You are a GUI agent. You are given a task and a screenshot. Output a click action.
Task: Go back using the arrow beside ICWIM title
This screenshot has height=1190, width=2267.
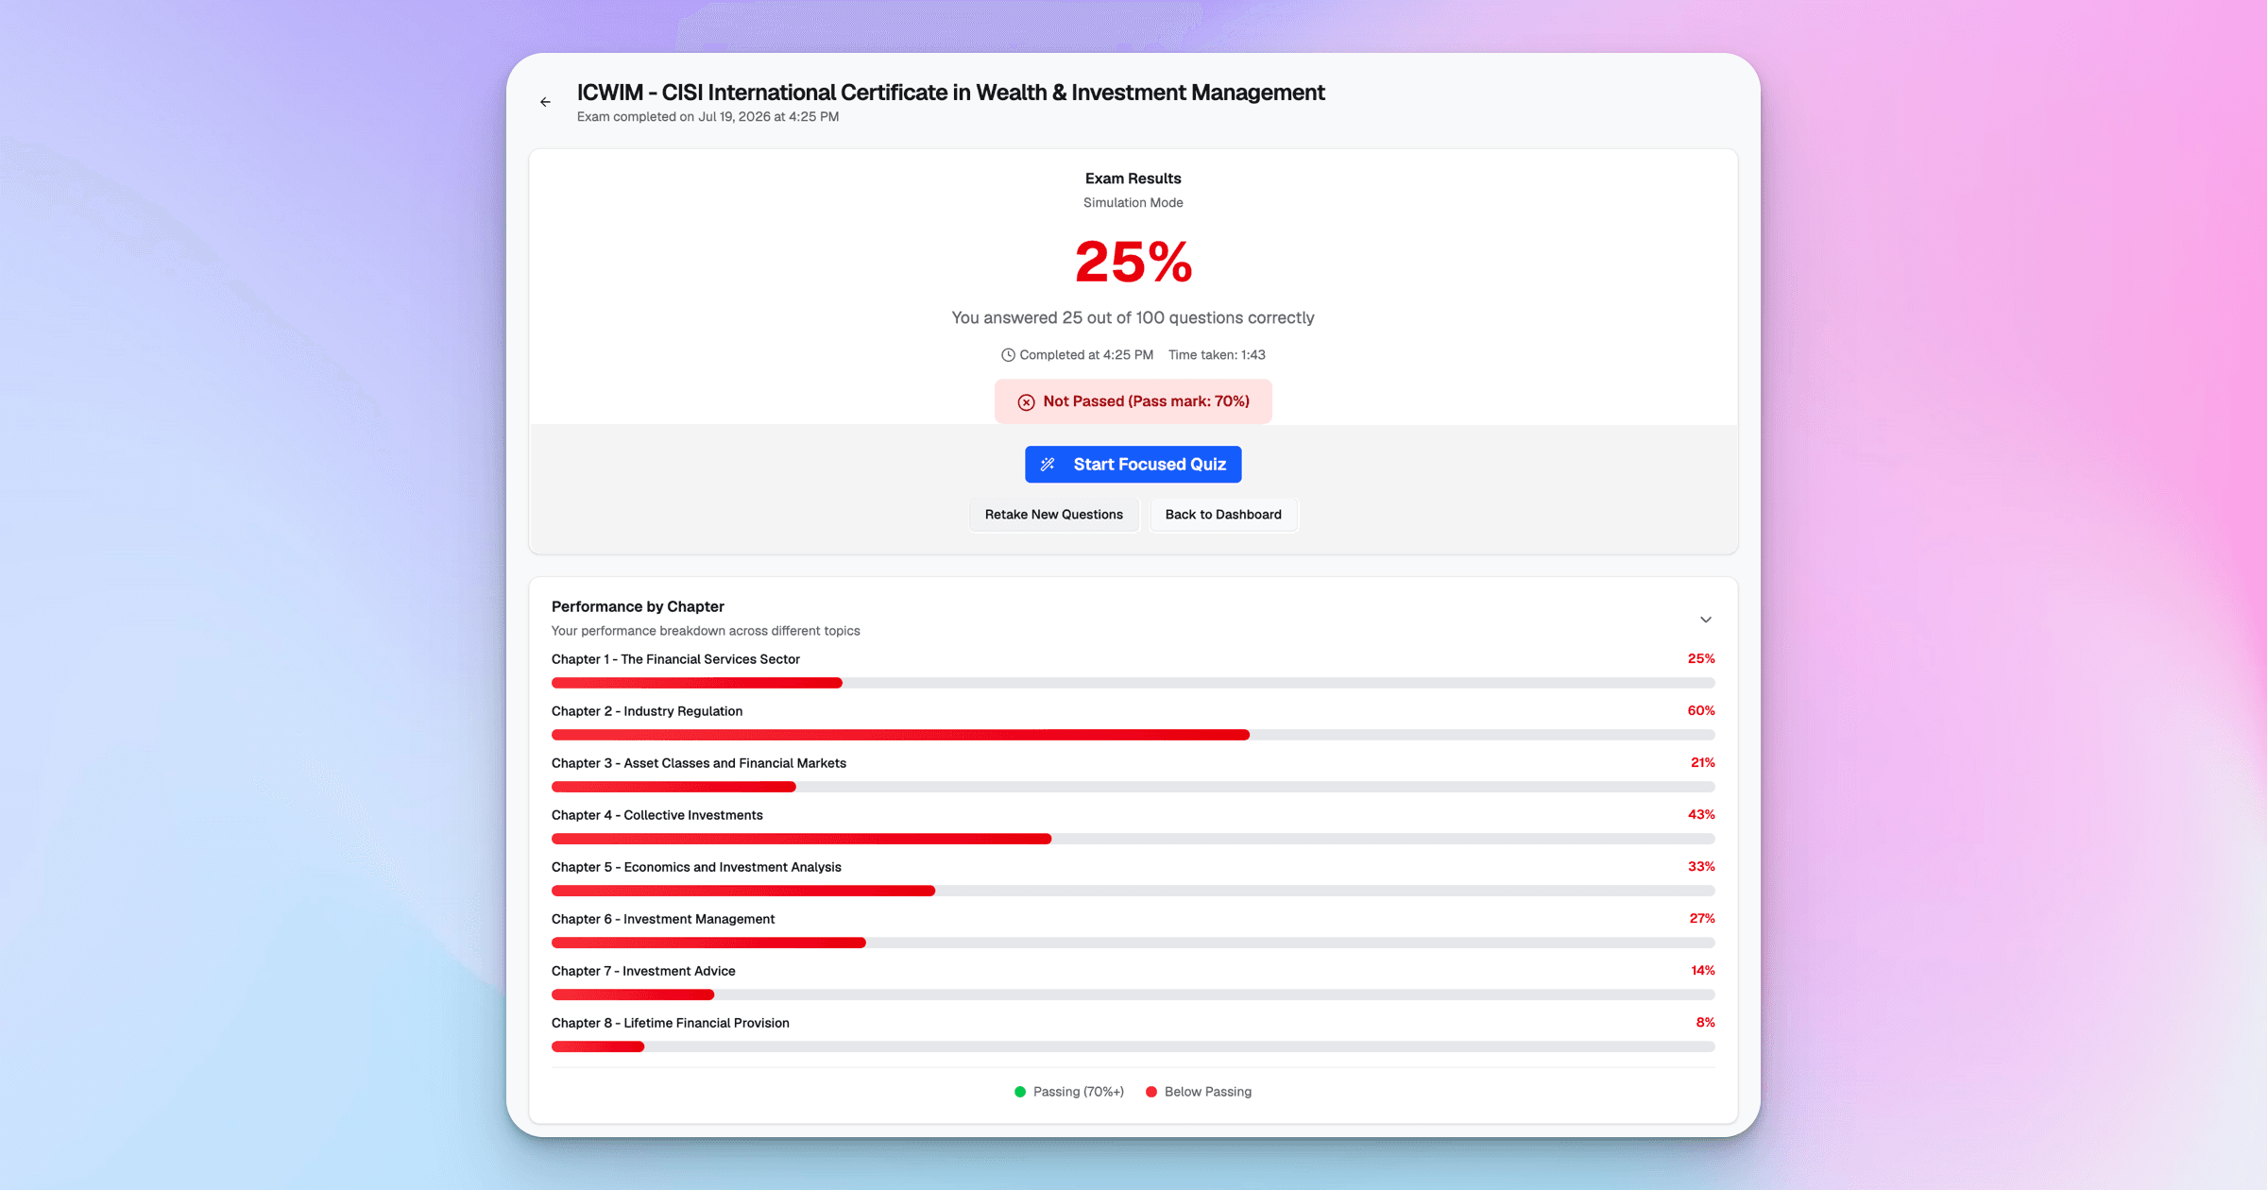click(x=545, y=102)
